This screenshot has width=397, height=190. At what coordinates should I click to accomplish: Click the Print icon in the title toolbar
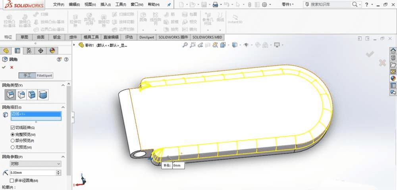click(x=215, y=5)
